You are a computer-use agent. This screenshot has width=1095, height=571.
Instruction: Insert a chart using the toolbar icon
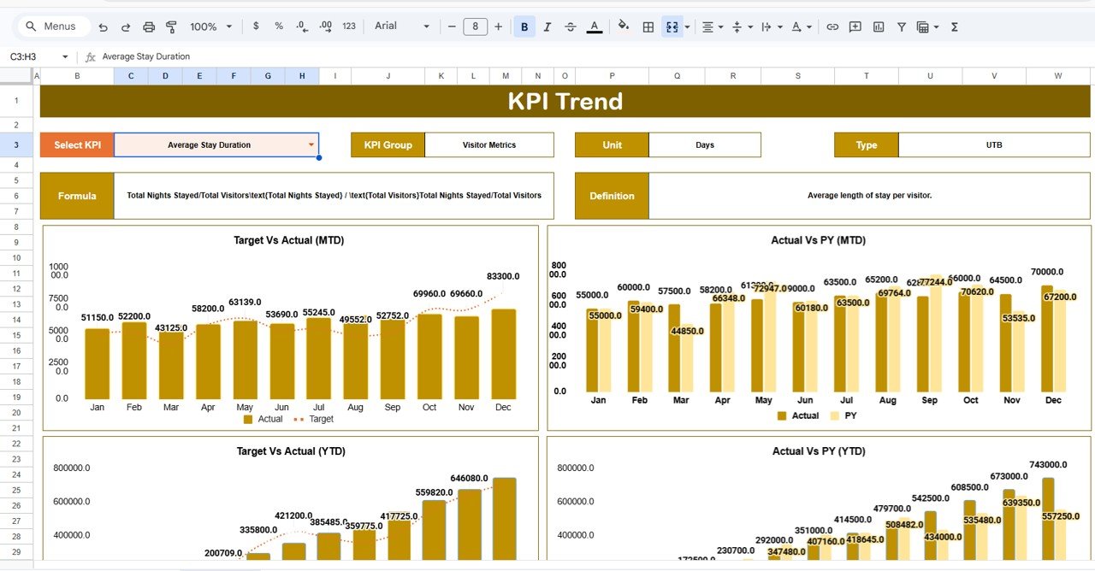coord(878,26)
